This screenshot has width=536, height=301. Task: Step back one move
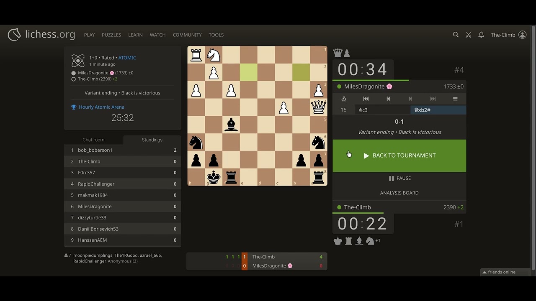(388, 99)
